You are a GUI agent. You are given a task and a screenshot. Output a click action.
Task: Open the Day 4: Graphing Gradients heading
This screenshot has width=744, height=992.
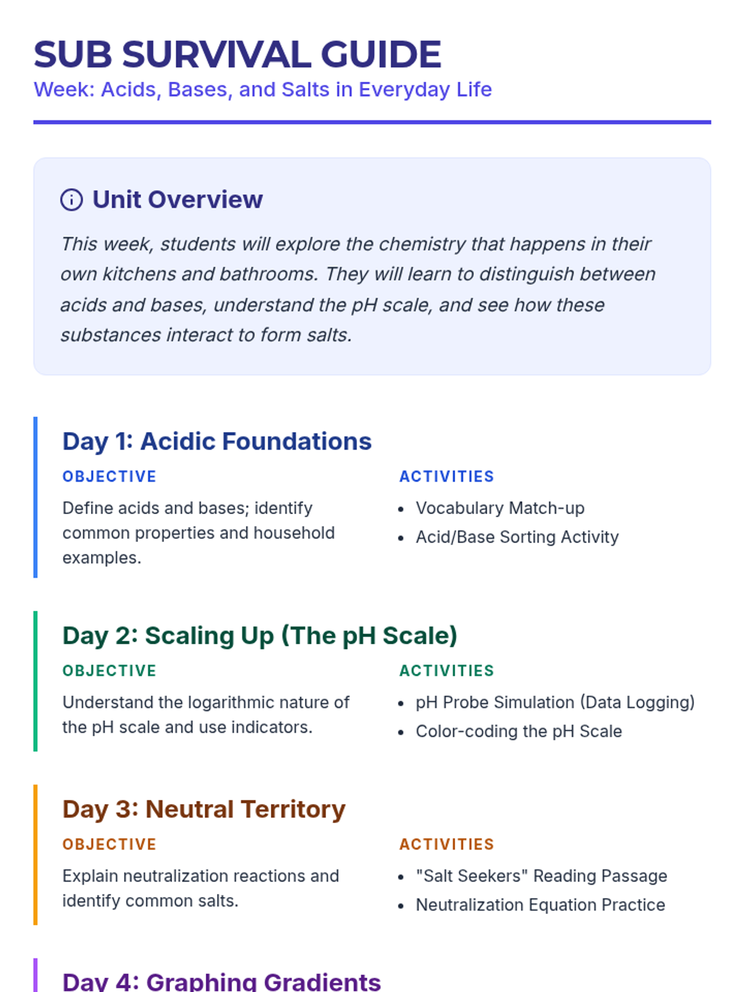click(x=221, y=981)
